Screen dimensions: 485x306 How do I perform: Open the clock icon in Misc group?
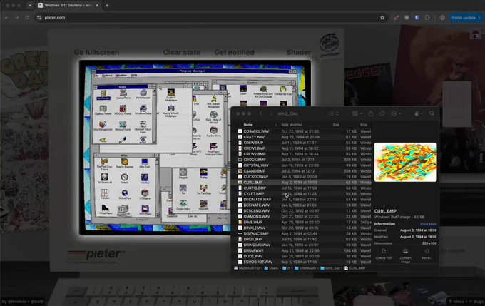[x=124, y=179]
